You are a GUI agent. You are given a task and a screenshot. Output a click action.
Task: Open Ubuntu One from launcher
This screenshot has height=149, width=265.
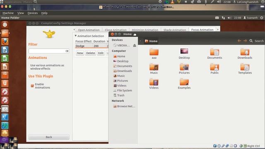tap(5, 84)
